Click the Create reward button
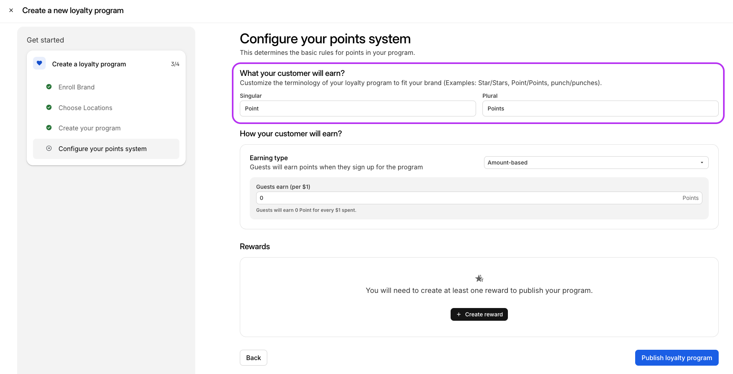Screen dimensions: 733x374 (x=479, y=314)
